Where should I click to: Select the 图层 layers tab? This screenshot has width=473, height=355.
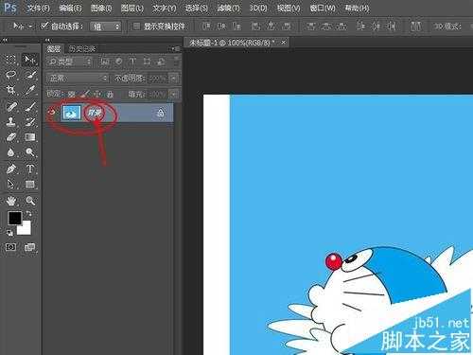54,48
